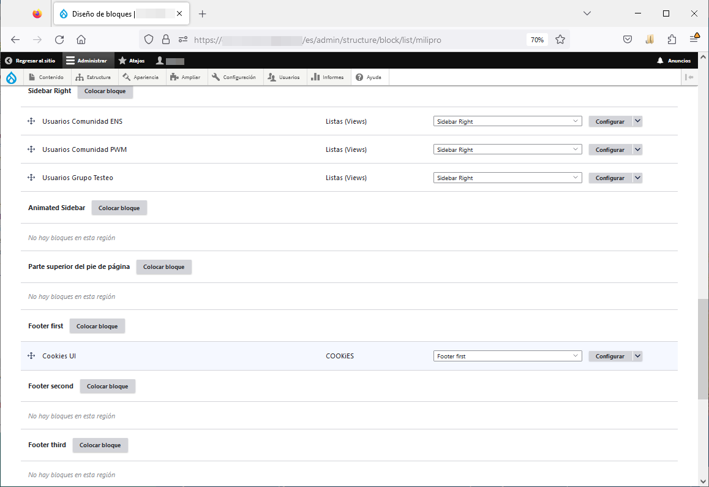The width and height of the screenshot is (709, 487).
Task: Open the Firefox extensions puzzle icon
Action: [x=672, y=40]
